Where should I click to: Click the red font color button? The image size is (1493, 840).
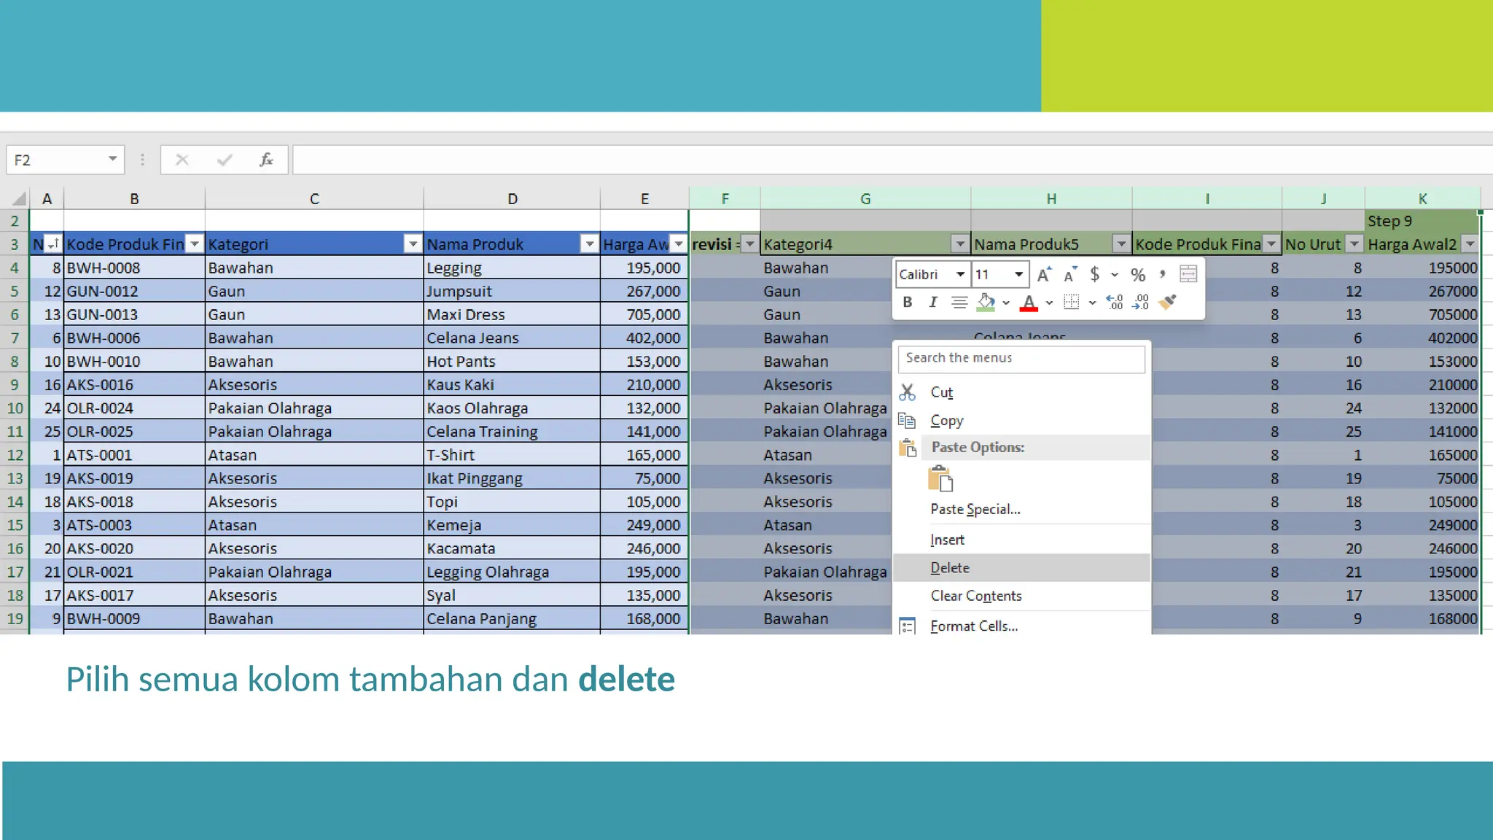pos(1029,302)
